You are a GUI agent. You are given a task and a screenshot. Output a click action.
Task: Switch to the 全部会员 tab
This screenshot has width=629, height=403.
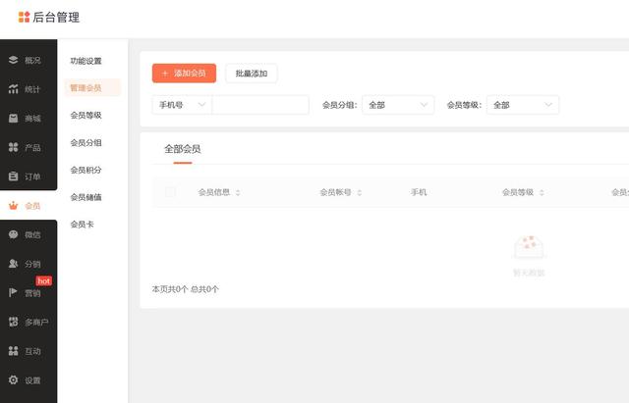pos(183,149)
